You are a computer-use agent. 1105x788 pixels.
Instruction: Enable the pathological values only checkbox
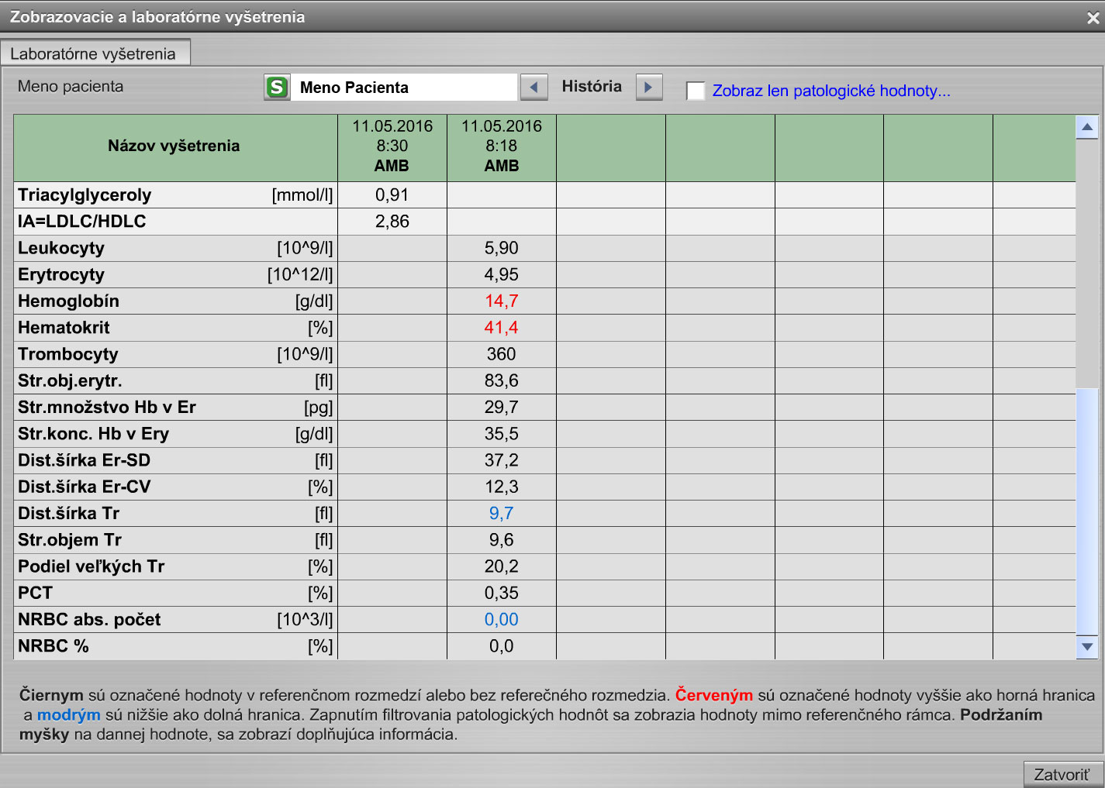click(696, 91)
